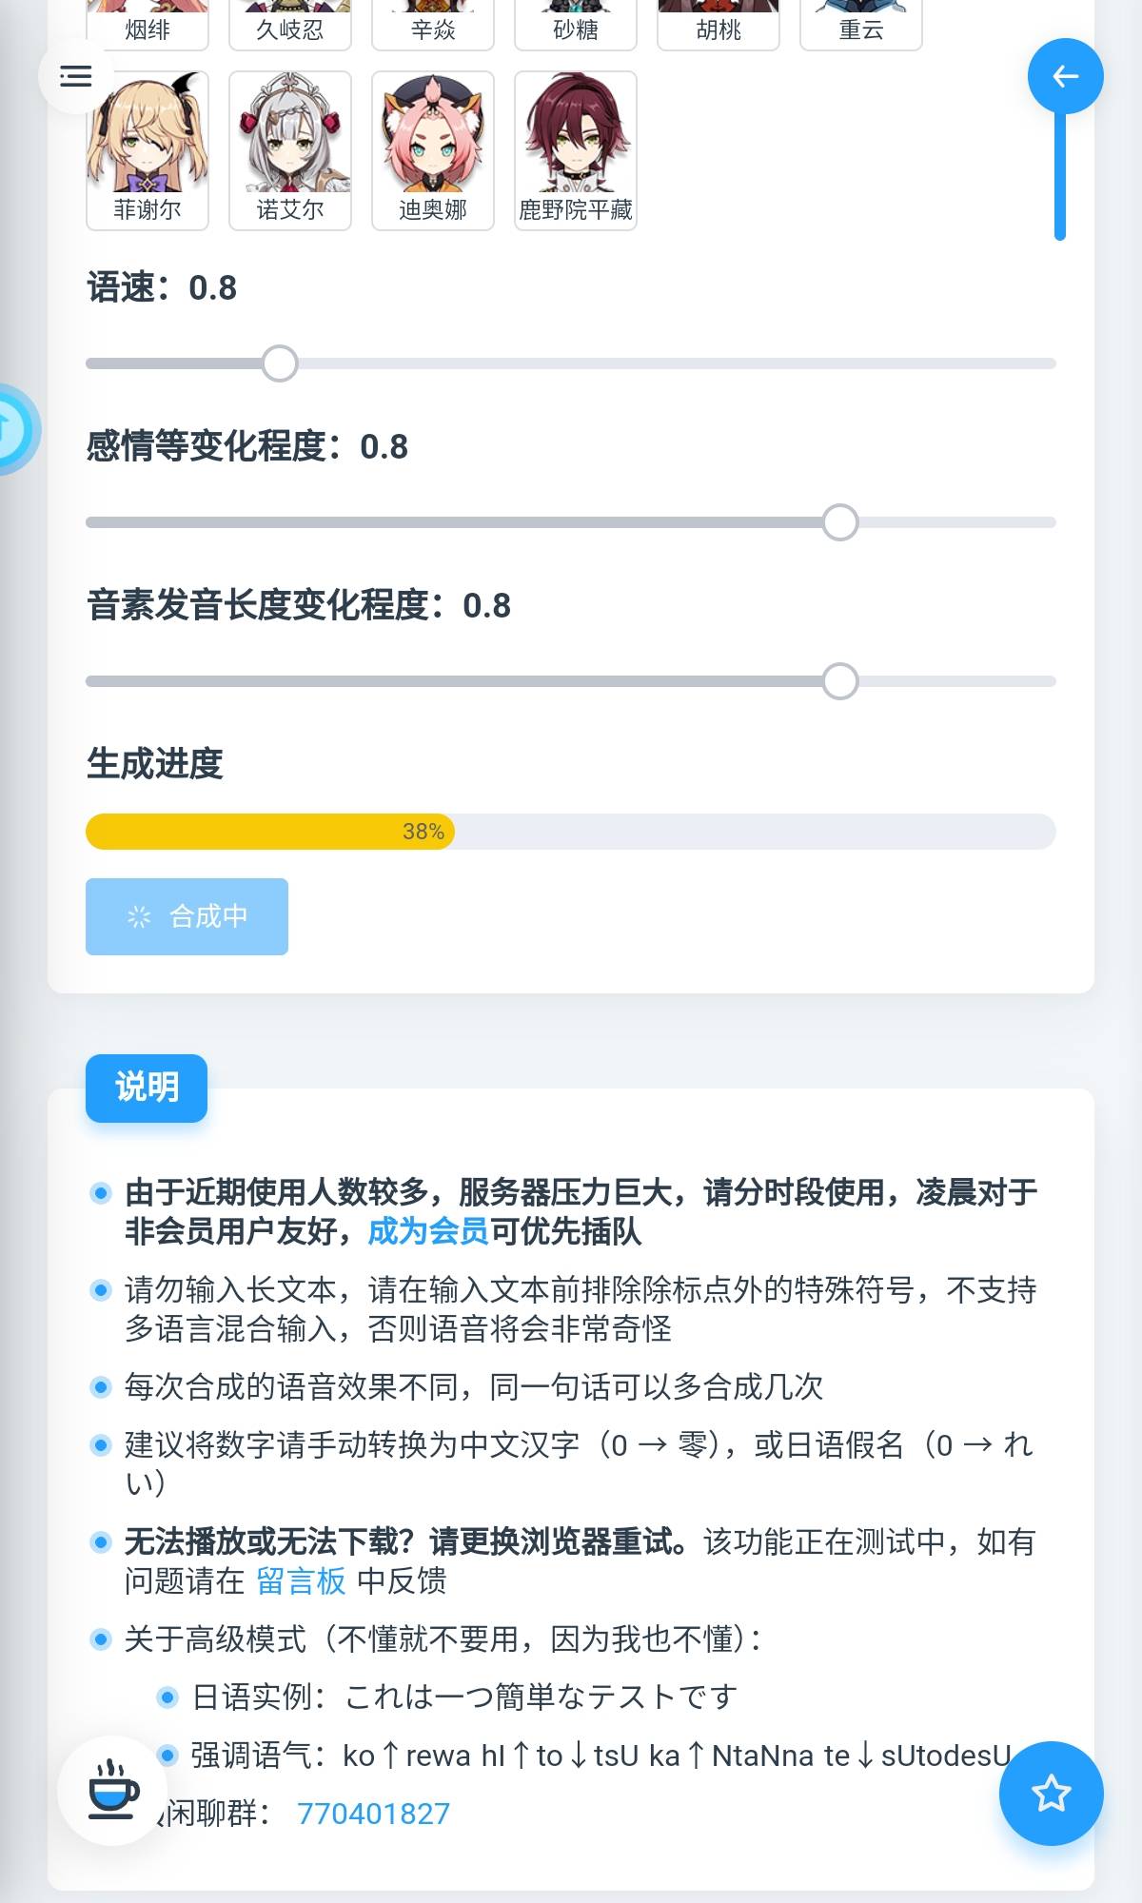Click the 感情等变化程度 slider handle
Image resolution: width=1142 pixels, height=1903 pixels.
[840, 522]
